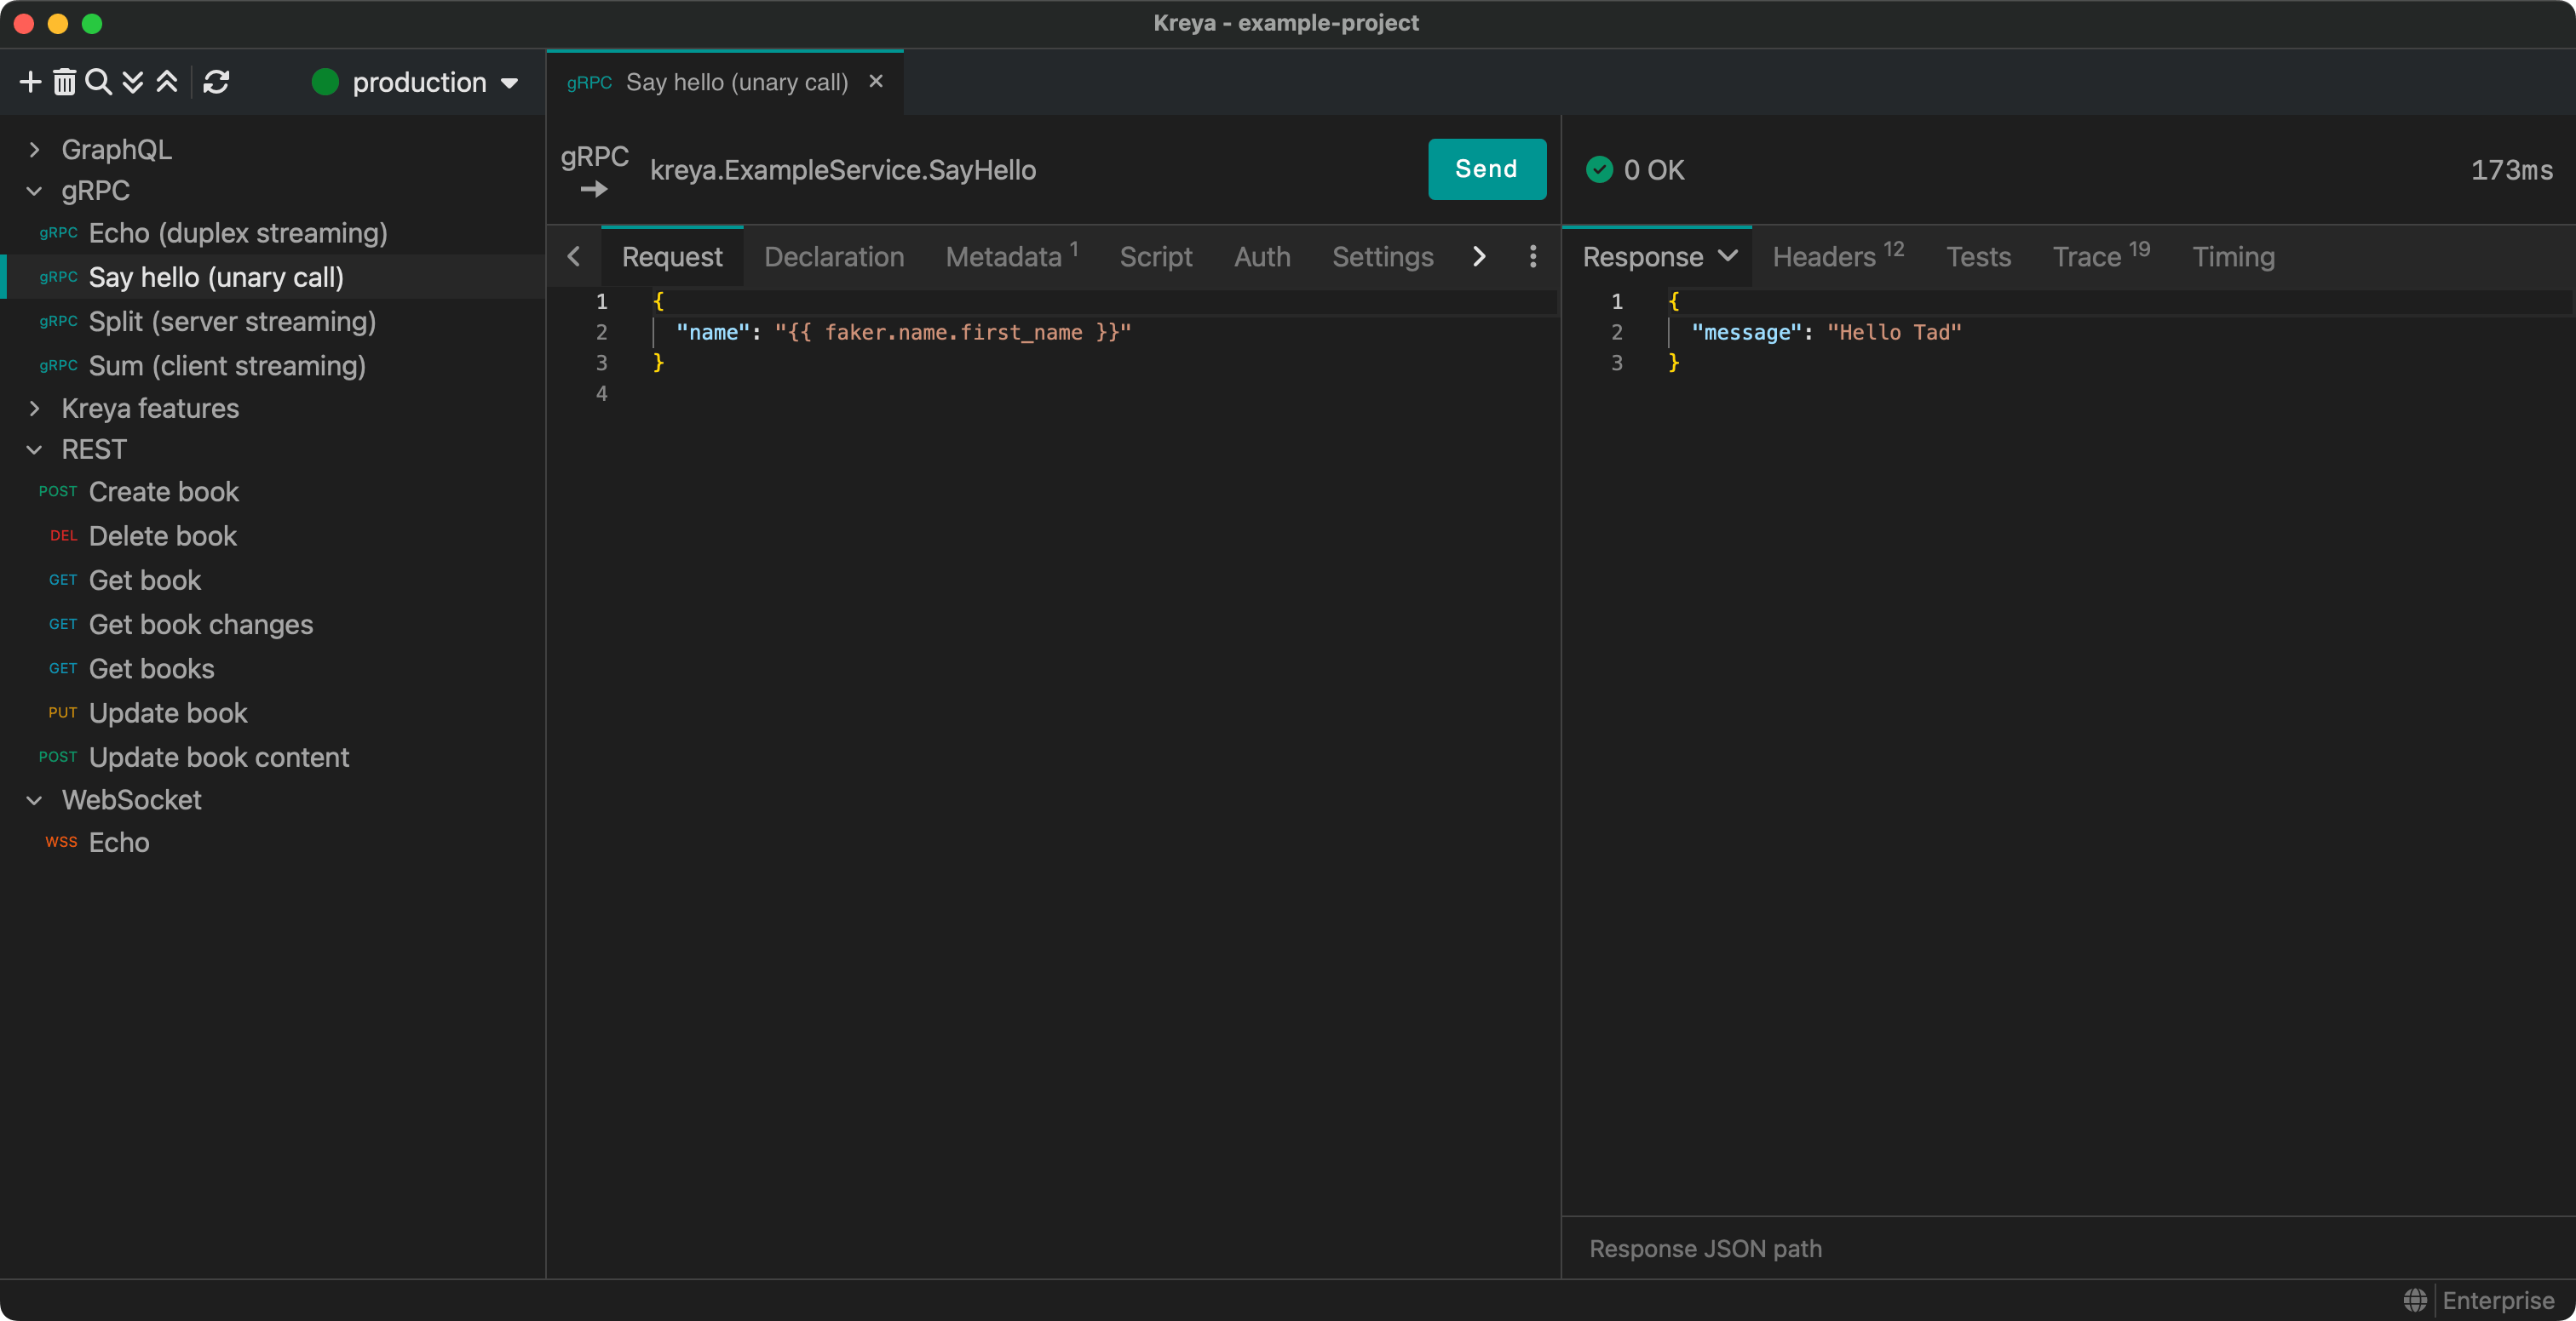The image size is (2576, 1321).
Task: Open the Timing tab
Action: tap(2233, 257)
